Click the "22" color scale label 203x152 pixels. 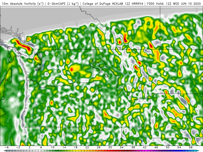pyautogui.click(x=87, y=147)
